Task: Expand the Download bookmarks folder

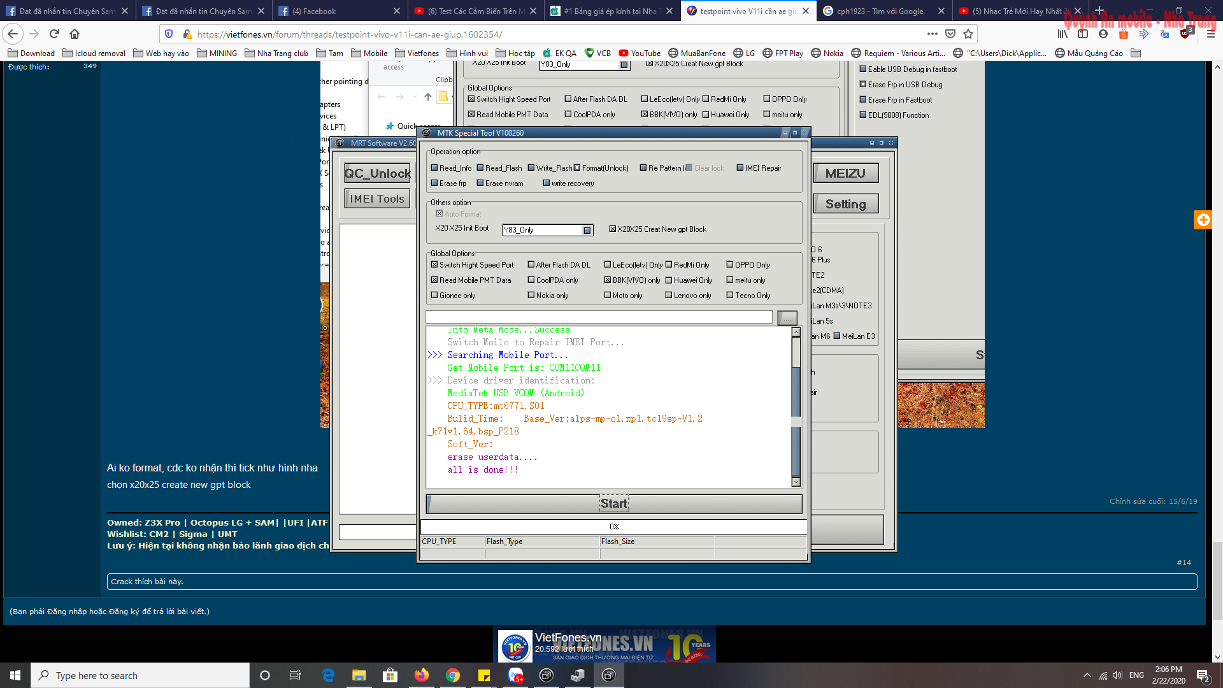Action: (x=31, y=54)
